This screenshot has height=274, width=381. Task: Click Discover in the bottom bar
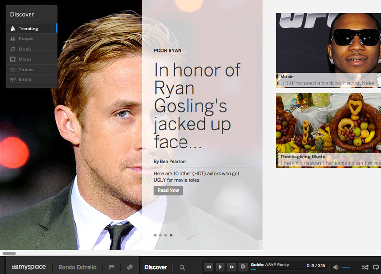[x=156, y=267]
